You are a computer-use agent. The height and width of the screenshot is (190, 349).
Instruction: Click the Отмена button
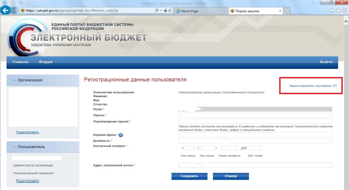pos(231,176)
